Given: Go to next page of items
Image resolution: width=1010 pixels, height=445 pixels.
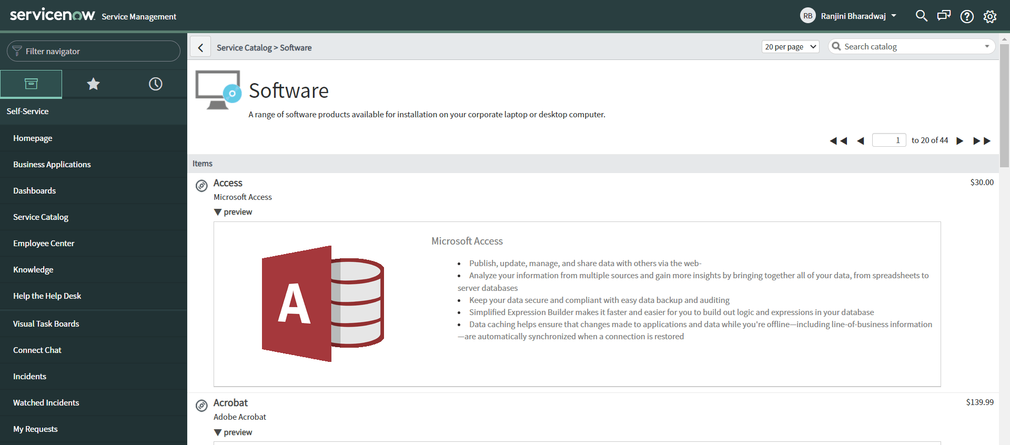Looking at the screenshot, I should [960, 140].
